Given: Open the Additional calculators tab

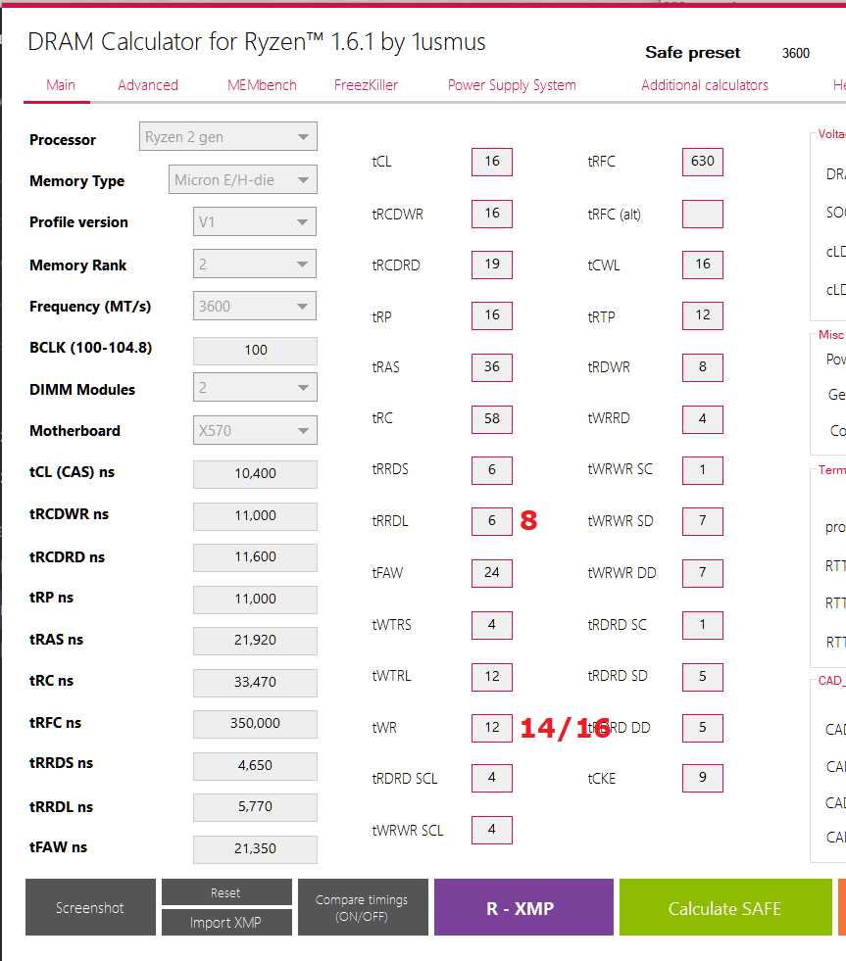Looking at the screenshot, I should coord(704,85).
